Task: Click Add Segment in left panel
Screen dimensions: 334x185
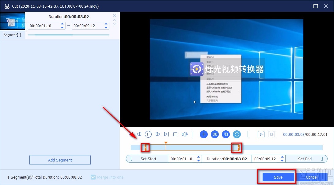Action: pos(60,160)
